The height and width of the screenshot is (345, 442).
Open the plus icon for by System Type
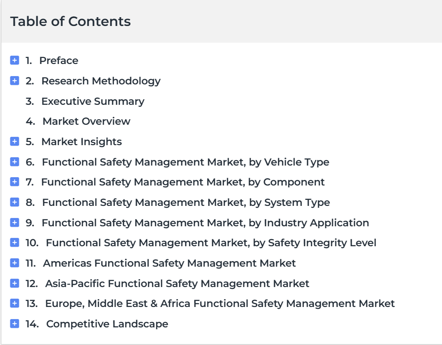tap(15, 202)
